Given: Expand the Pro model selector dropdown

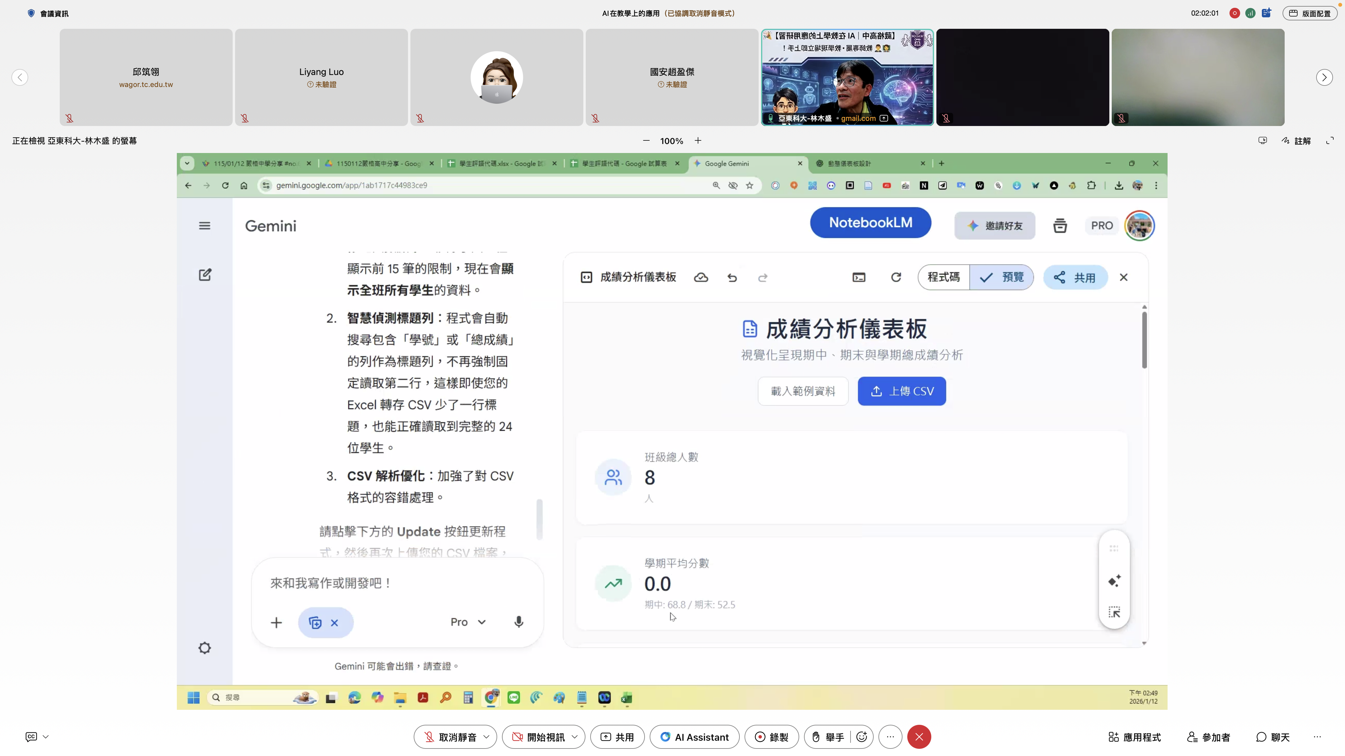Looking at the screenshot, I should click(x=468, y=622).
